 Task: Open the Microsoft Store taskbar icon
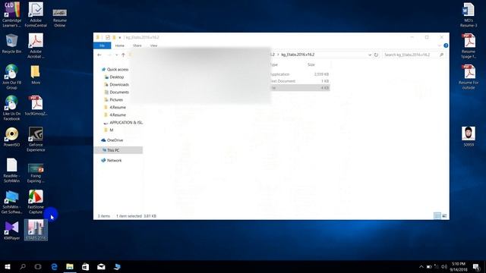tap(85, 266)
